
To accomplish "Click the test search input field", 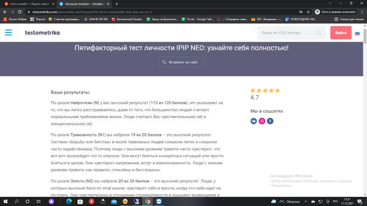I will 287,33.
